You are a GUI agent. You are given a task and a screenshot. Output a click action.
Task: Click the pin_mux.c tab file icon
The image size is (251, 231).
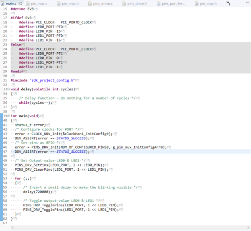[28, 3]
